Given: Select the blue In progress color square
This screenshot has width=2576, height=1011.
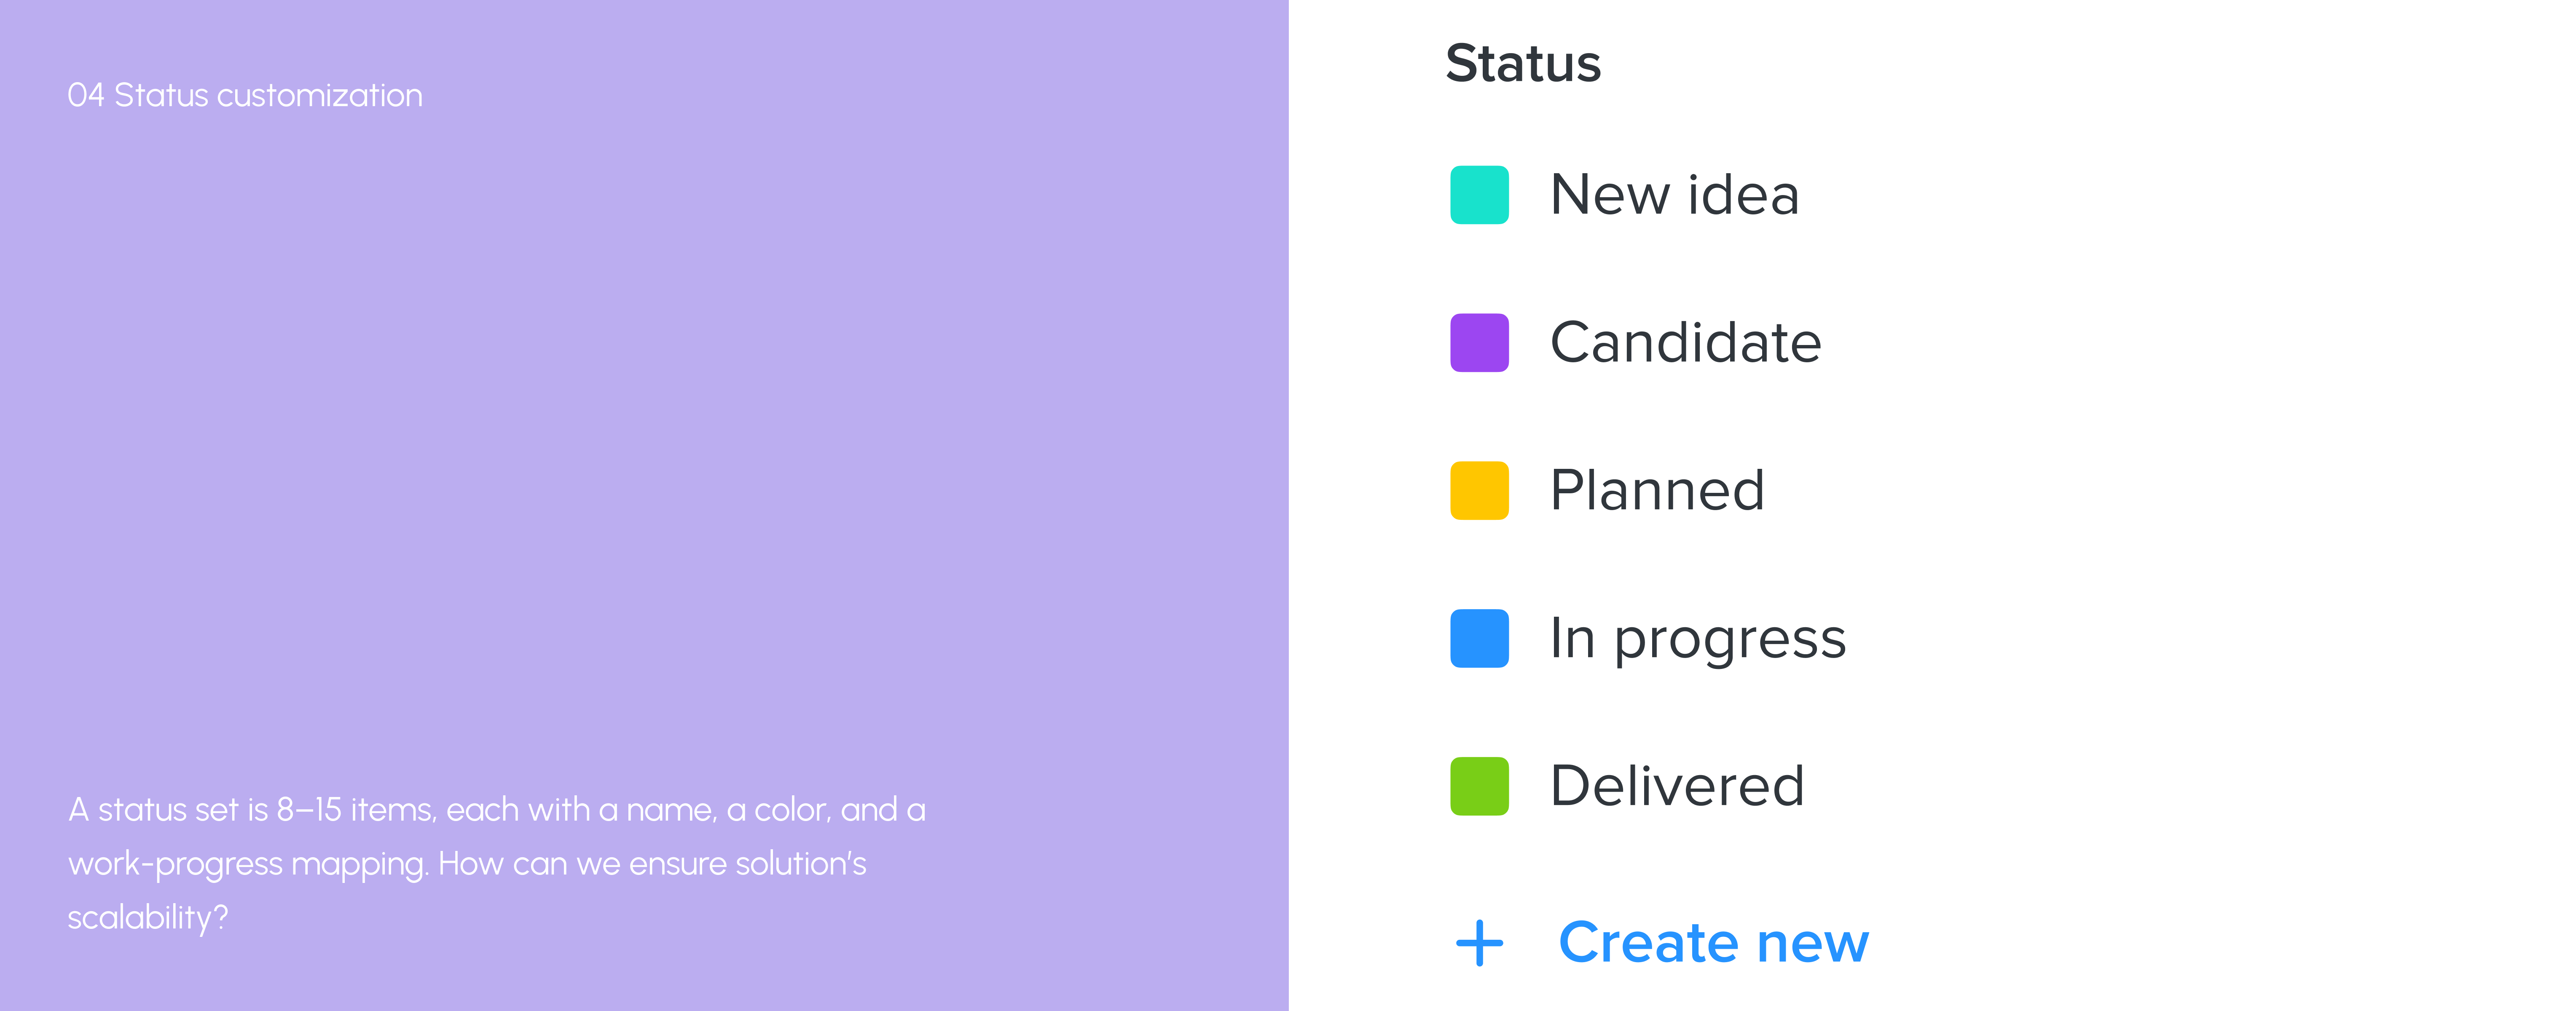Looking at the screenshot, I should (1479, 638).
